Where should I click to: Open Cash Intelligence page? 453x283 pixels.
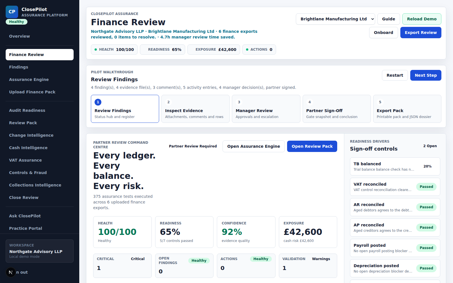tap(40, 148)
